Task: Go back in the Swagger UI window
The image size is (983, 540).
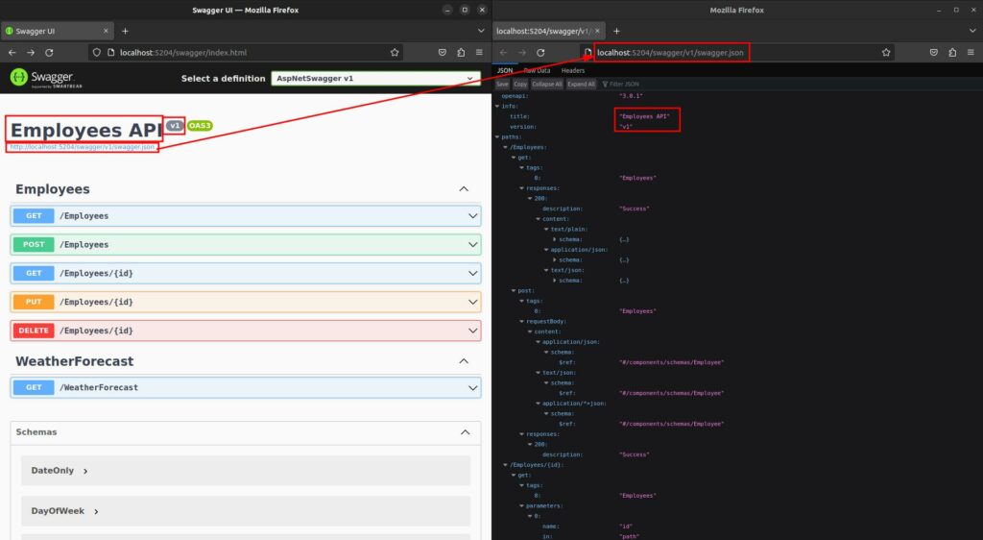Action: [x=12, y=53]
